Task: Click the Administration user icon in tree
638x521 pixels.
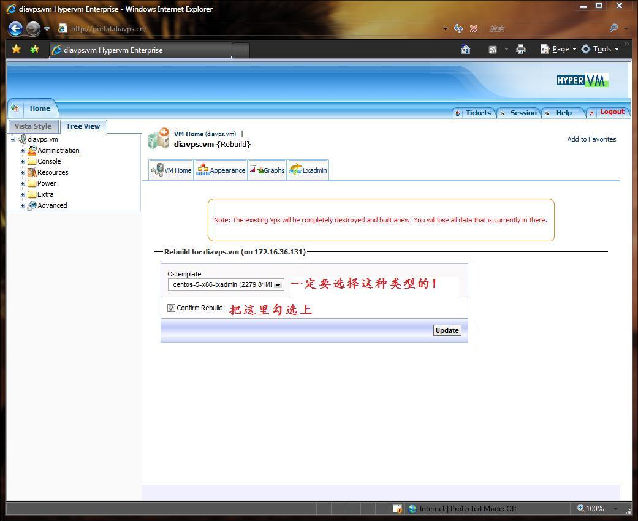Action: pos(32,150)
